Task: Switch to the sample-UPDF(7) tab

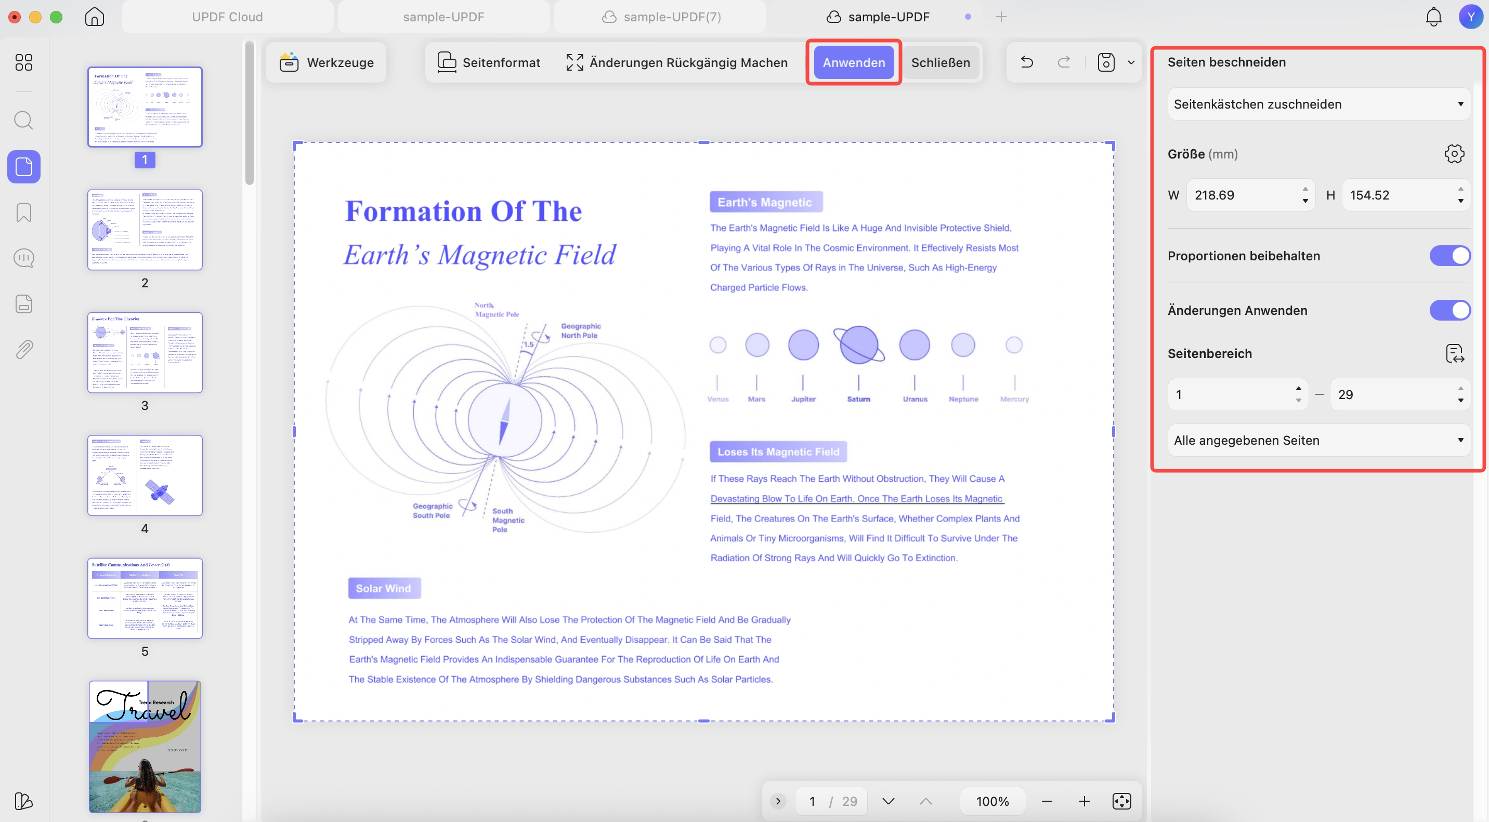Action: coord(660,17)
